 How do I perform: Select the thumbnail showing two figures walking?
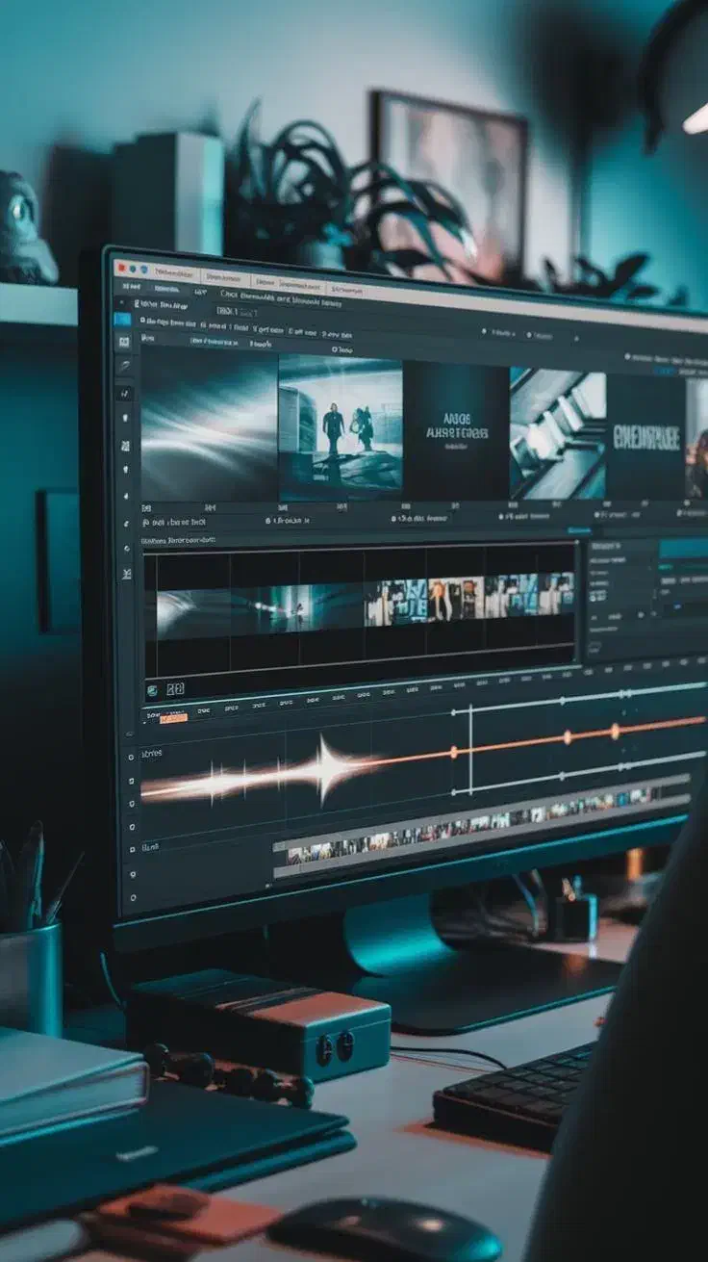pos(340,426)
